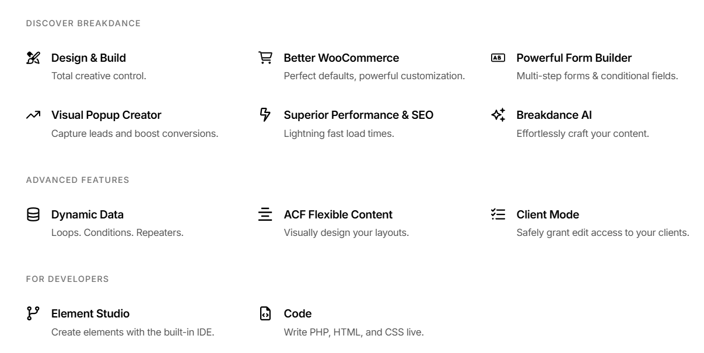The image size is (704, 353).
Task: Open the Better WooCommerce menu item
Action: (341, 58)
